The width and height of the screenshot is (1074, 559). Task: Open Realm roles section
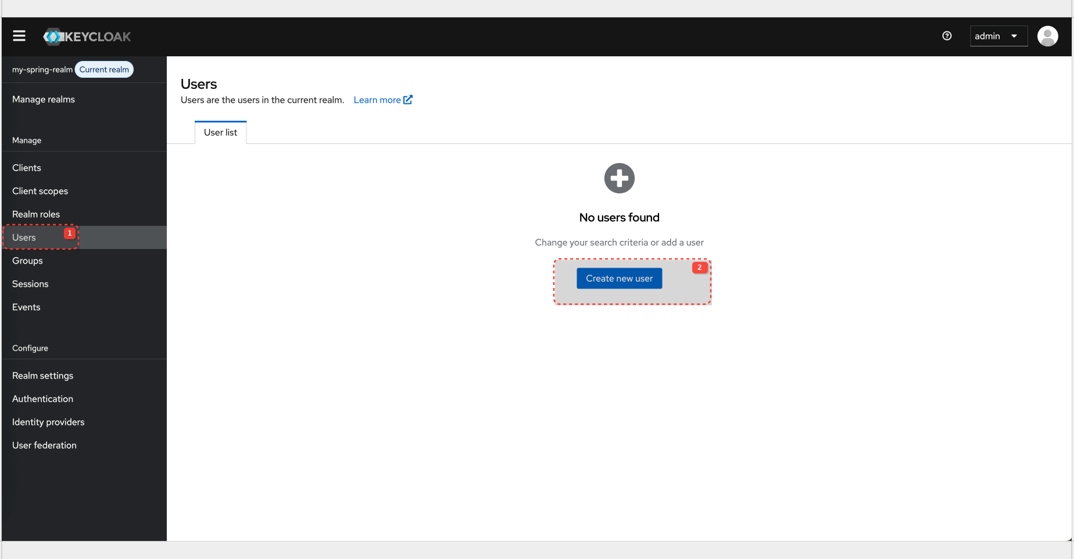36,214
